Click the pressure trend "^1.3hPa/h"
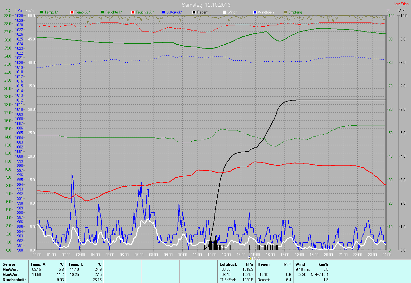 tap(228, 280)
